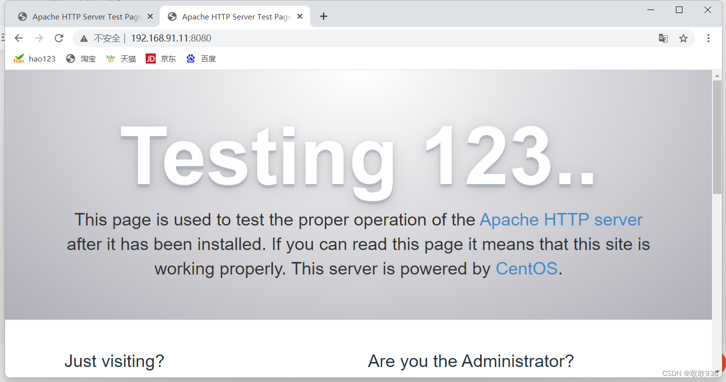This screenshot has height=382, width=726.
Task: Open the 百度 bookmark
Action: point(201,58)
